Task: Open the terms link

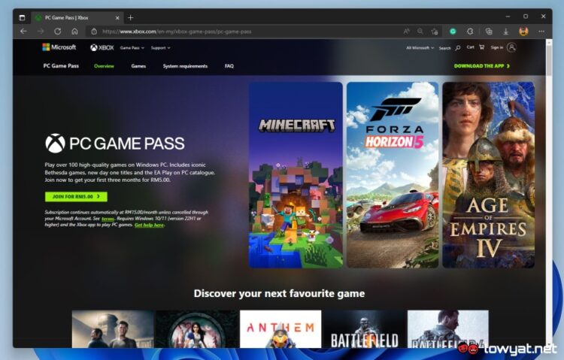Action: point(108,219)
